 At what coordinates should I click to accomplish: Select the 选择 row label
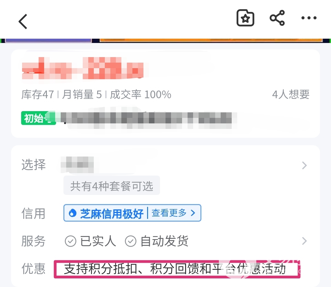pyautogui.click(x=34, y=165)
